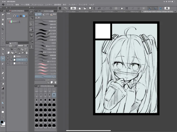This screenshot has height=132, width=177.
Task: Create a new raster layer
Action: [9, 53]
